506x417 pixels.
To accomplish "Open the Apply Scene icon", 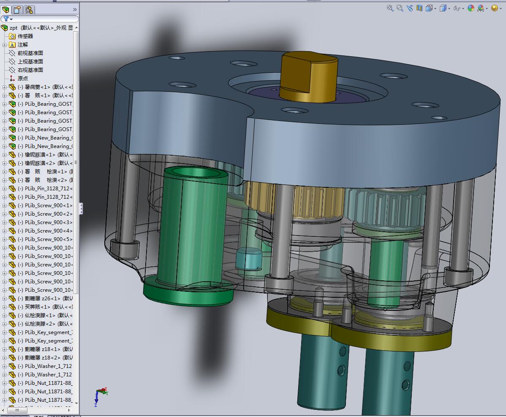I will tap(481, 8).
